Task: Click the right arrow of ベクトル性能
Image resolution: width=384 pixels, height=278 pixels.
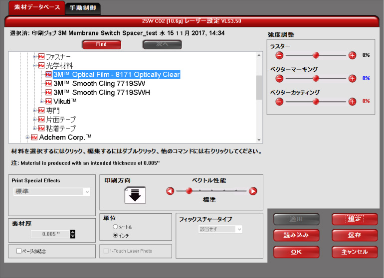Action: (253, 191)
